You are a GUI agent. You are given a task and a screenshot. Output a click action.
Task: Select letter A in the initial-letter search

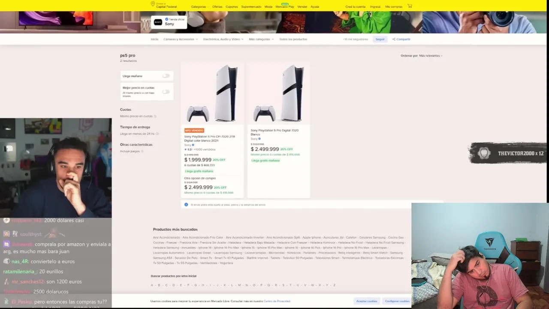[152, 285]
